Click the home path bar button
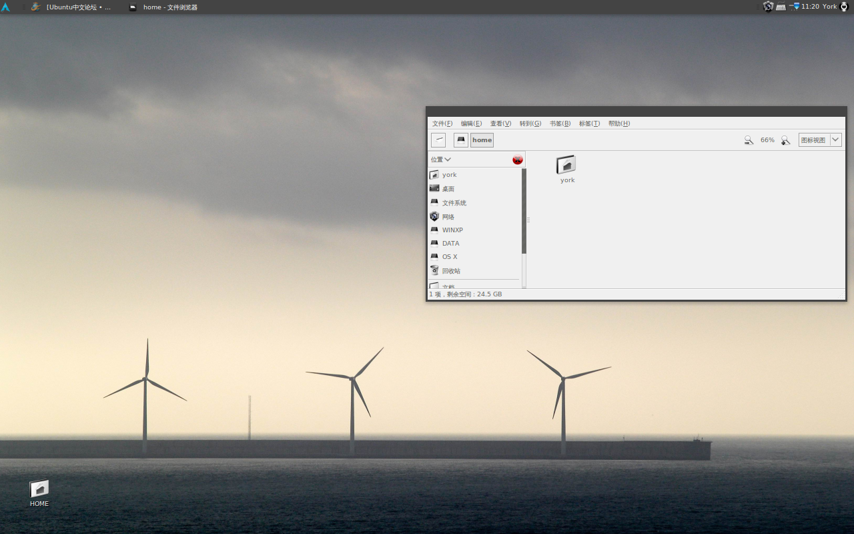This screenshot has height=534, width=854. (482, 140)
